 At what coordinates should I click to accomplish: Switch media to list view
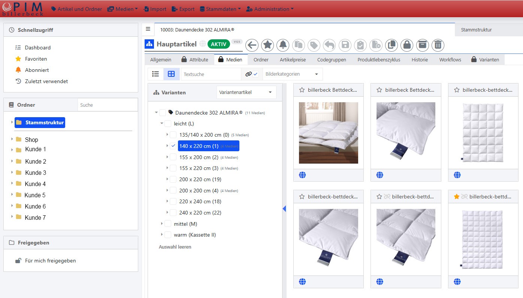coord(155,74)
